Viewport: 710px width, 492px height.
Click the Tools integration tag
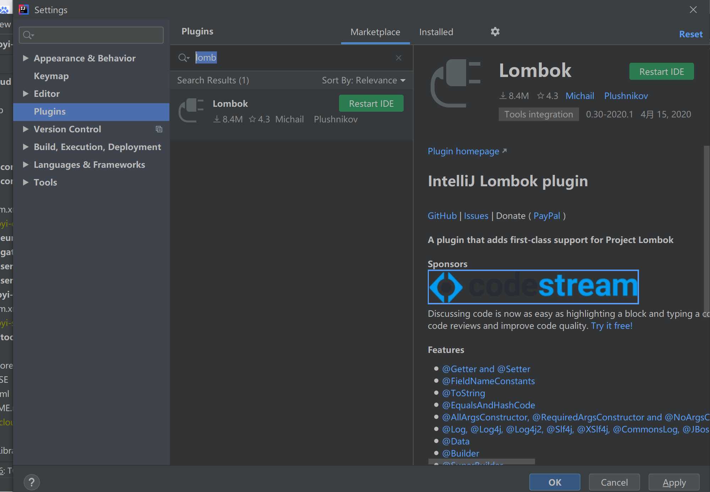[x=539, y=115]
